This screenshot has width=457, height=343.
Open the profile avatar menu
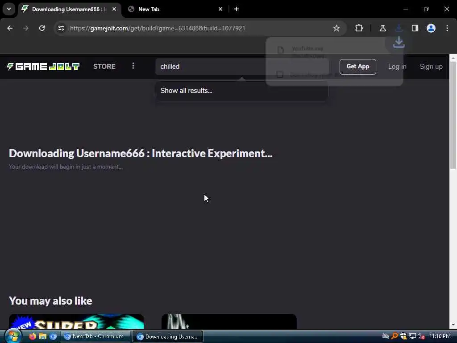click(431, 28)
